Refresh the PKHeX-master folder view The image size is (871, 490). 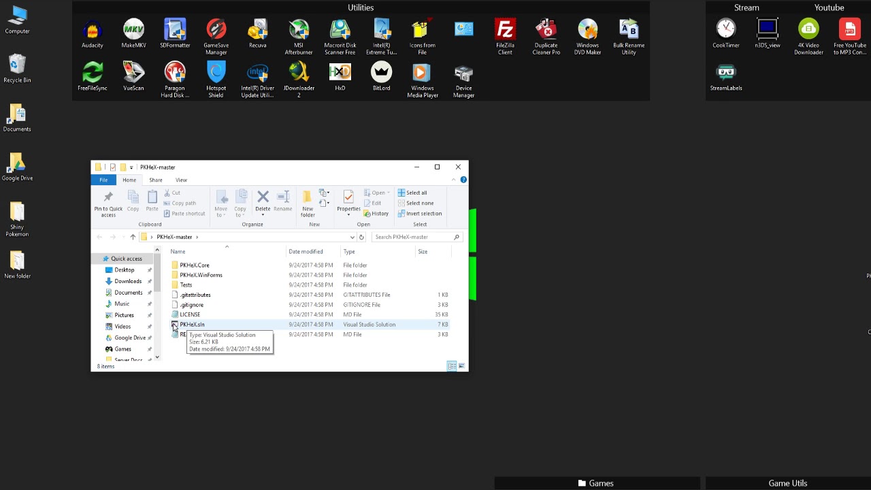(x=361, y=237)
